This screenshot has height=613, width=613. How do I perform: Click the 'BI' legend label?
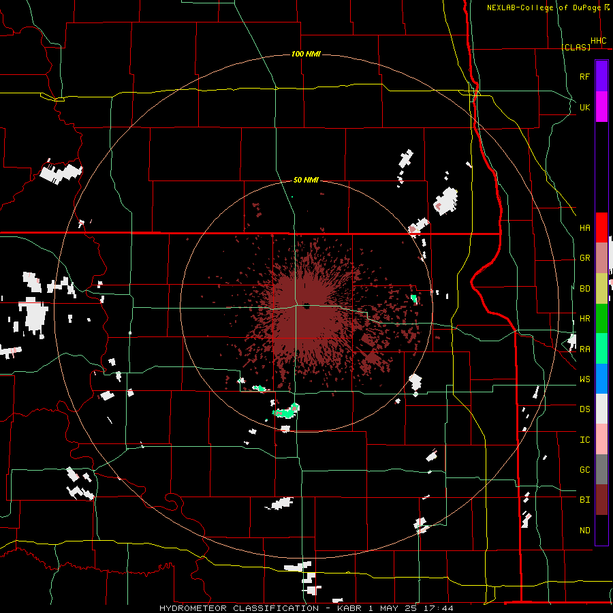coord(584,500)
